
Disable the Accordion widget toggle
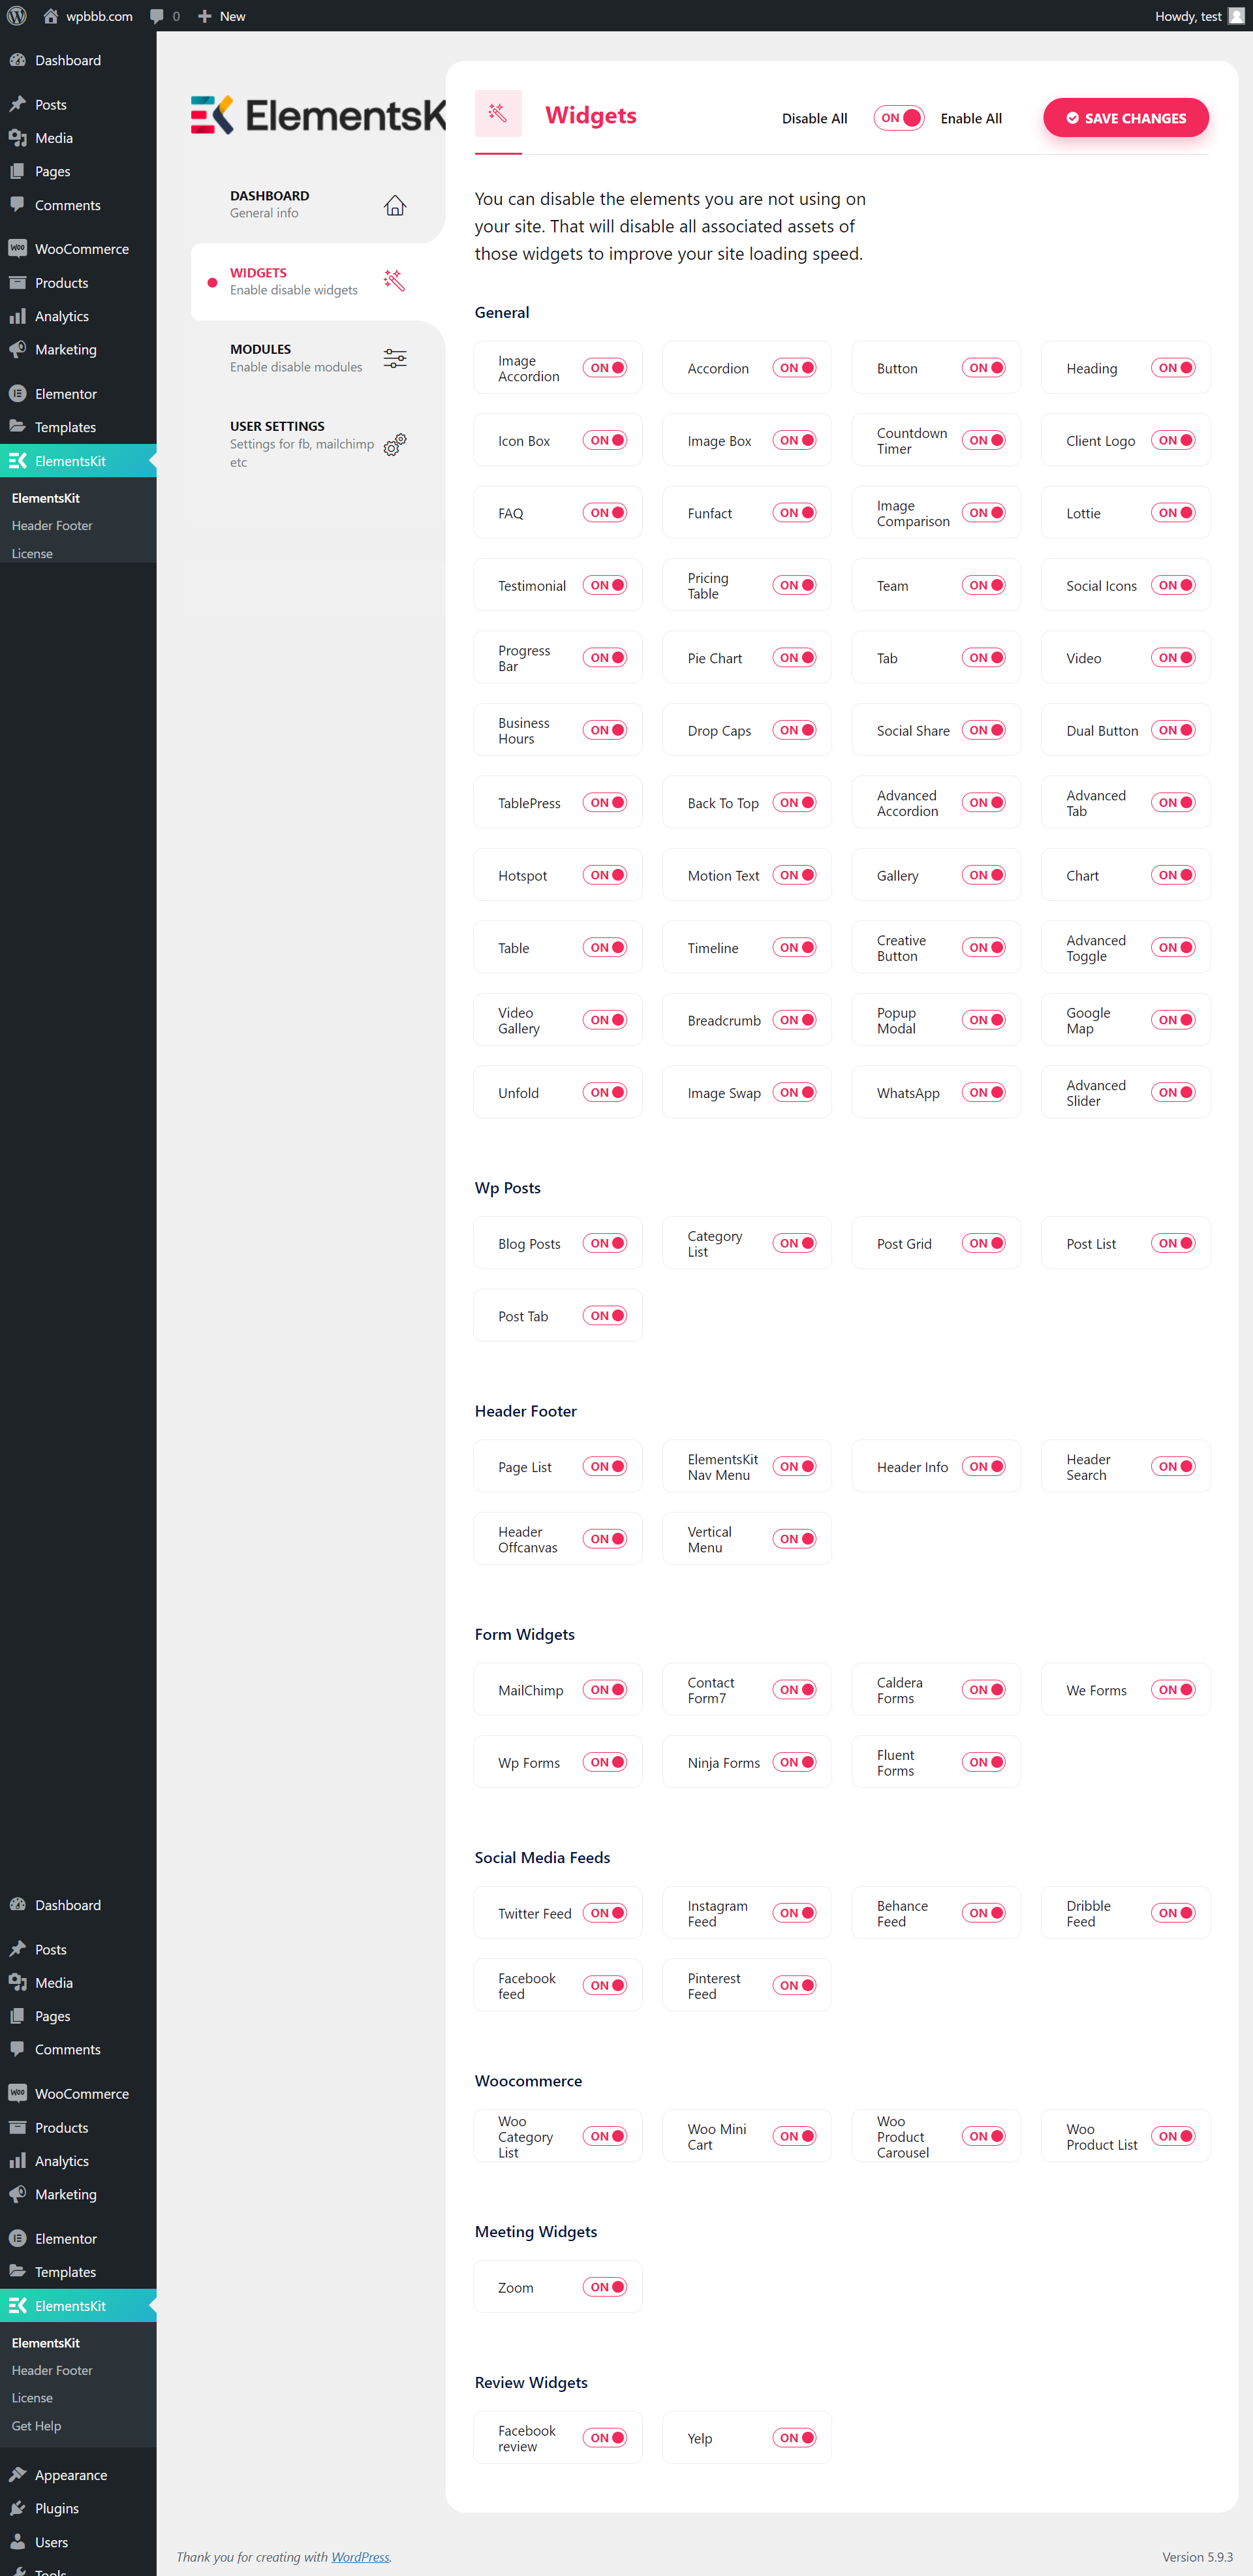(794, 367)
